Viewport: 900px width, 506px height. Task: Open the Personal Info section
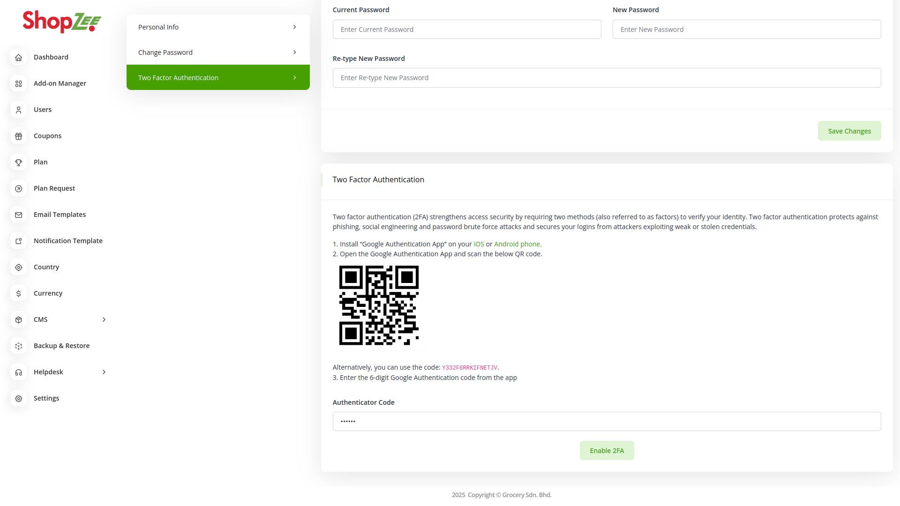click(218, 27)
